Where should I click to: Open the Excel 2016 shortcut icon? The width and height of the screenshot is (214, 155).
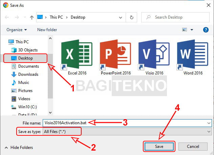[x=77, y=54]
